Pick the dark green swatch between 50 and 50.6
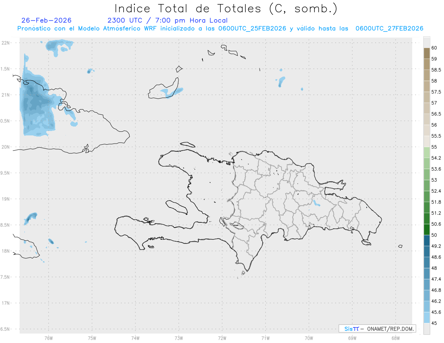Viewport: 444px width, 343px height. (x=427, y=230)
